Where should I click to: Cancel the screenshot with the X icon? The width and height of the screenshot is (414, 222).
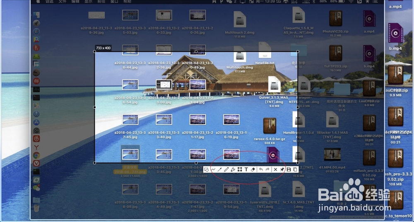click(275, 170)
